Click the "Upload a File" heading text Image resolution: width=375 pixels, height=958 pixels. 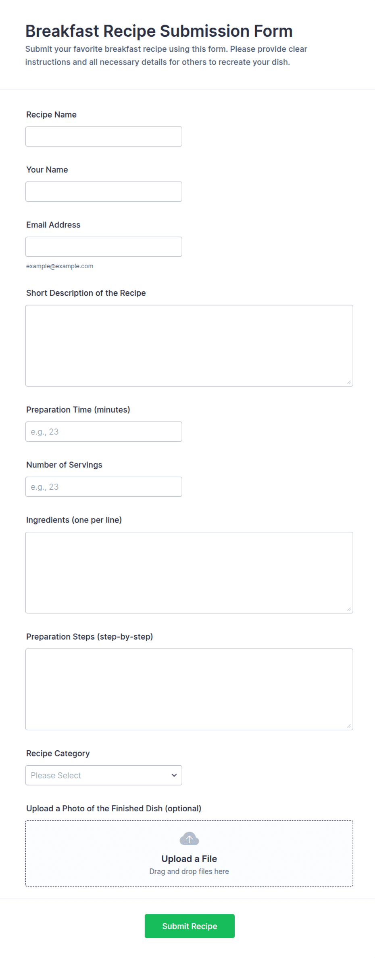tap(189, 859)
